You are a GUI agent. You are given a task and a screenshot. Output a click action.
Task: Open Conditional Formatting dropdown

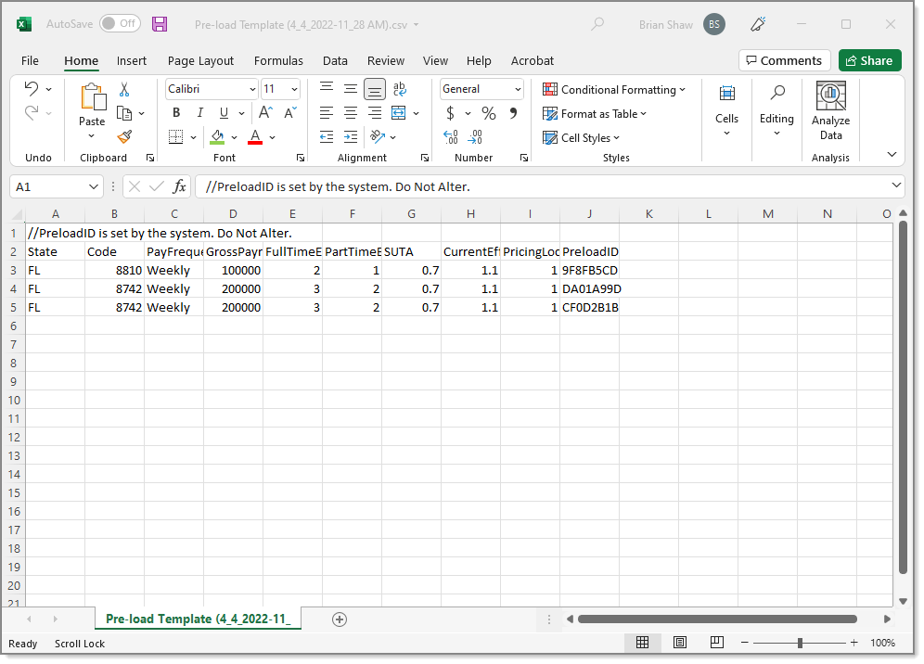click(614, 90)
